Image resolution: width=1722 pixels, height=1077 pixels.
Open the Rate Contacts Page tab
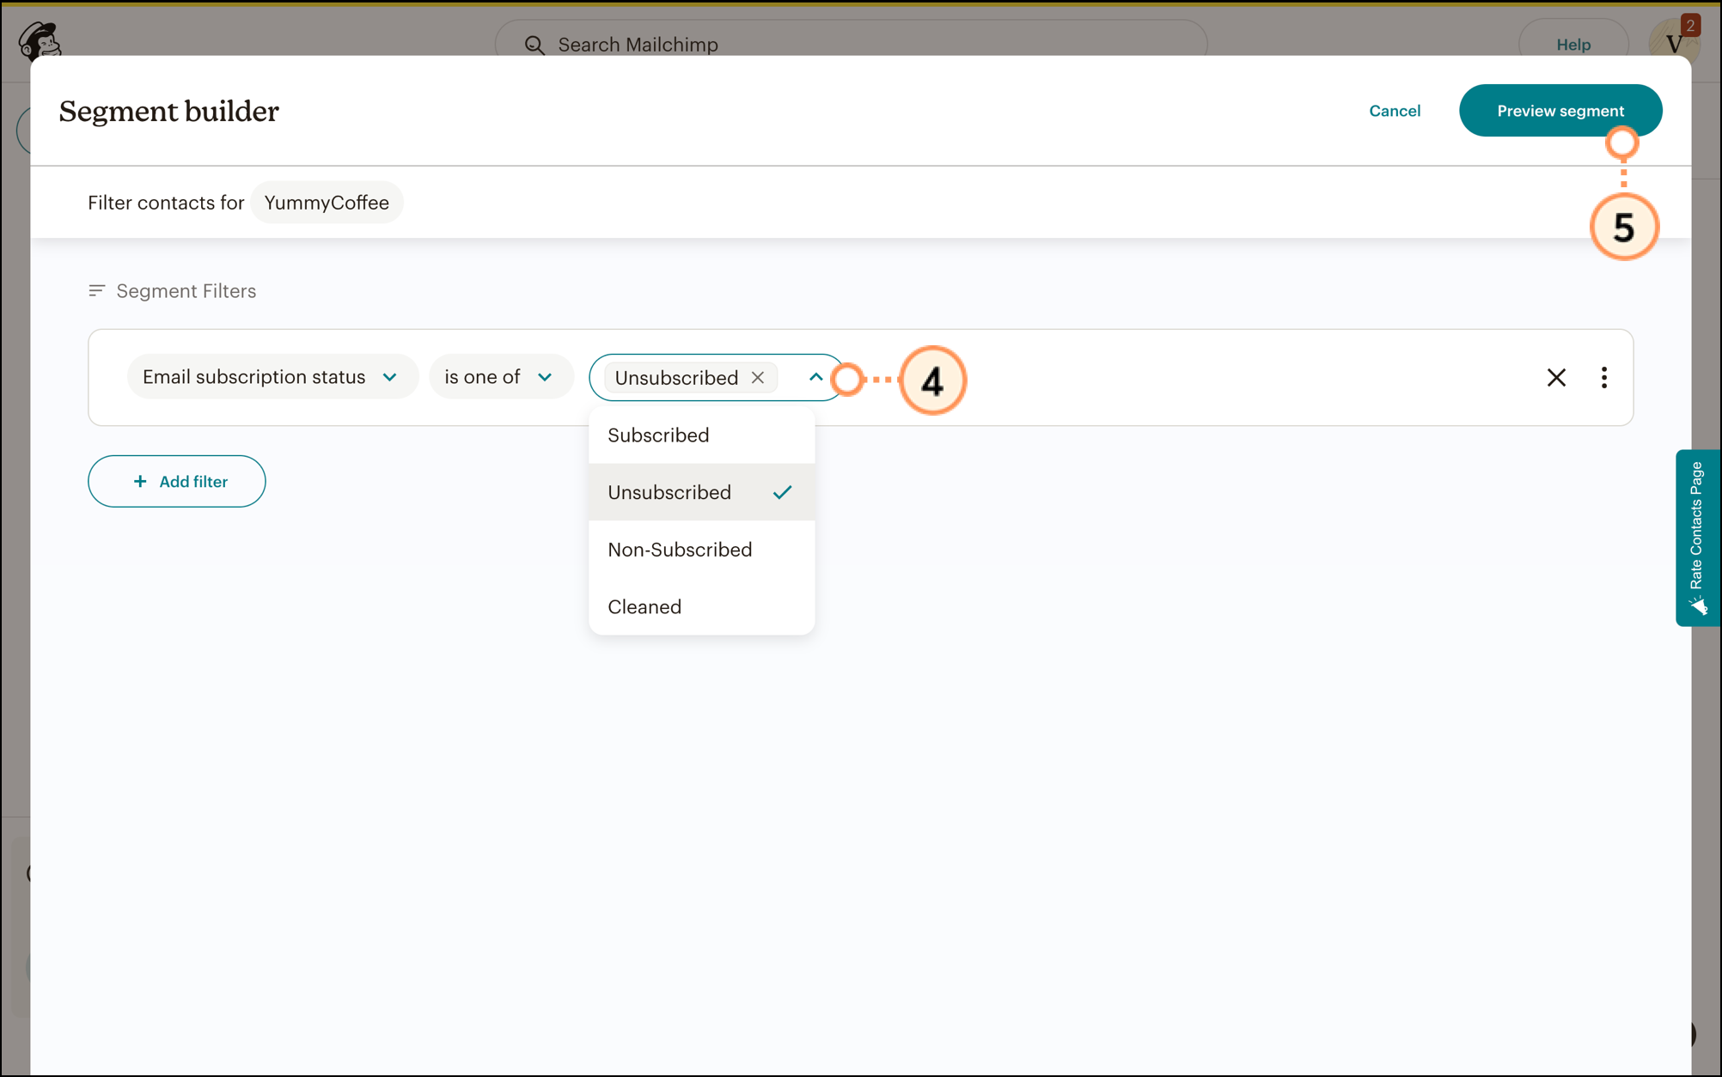point(1697,538)
